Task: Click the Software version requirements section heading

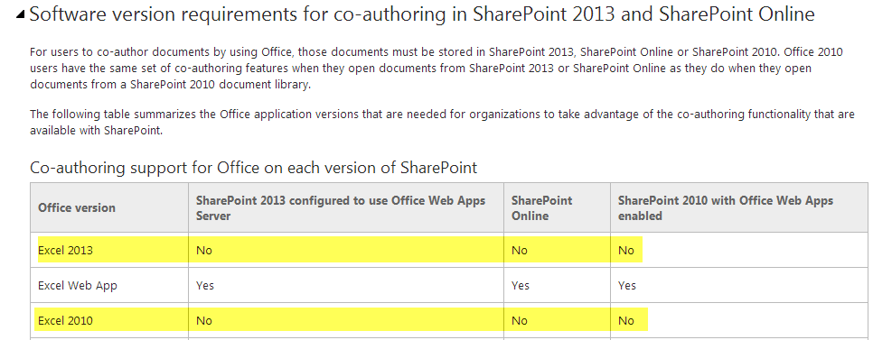Action: point(422,14)
